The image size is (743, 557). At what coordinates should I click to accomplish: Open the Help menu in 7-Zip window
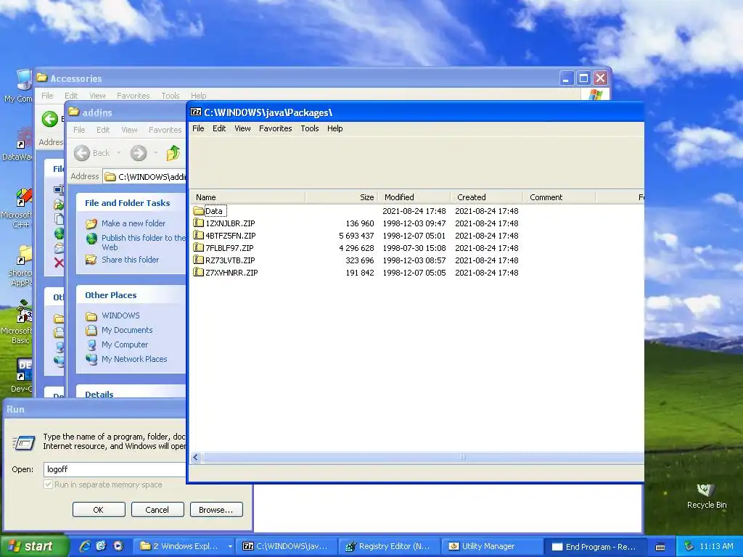tap(334, 128)
